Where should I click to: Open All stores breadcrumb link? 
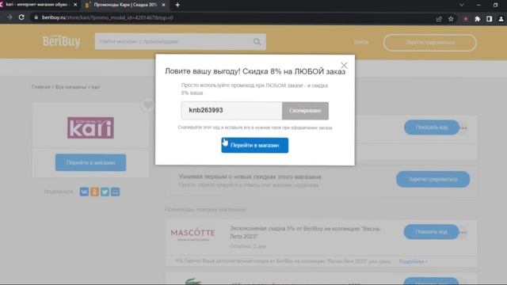pyautogui.click(x=71, y=87)
